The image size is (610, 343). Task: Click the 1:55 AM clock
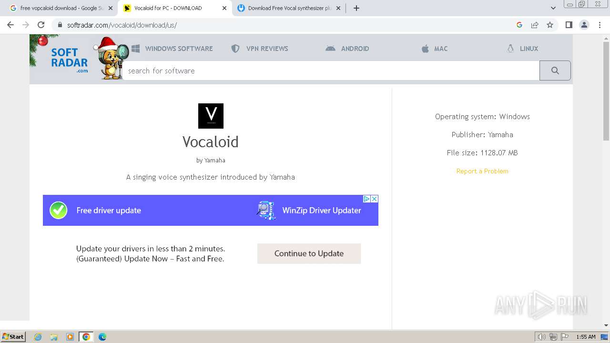586,337
